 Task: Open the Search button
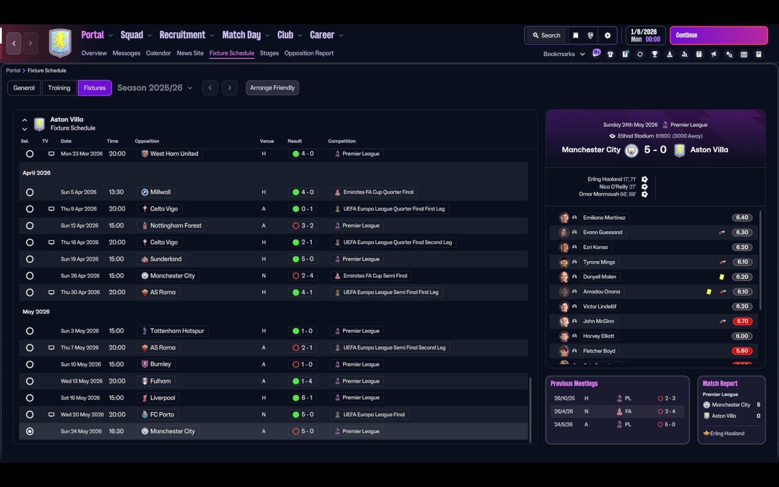click(546, 35)
